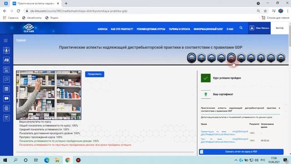Open the certificate badge sidebar icon
This screenshot has width=291, height=164.
(x=6, y=108)
